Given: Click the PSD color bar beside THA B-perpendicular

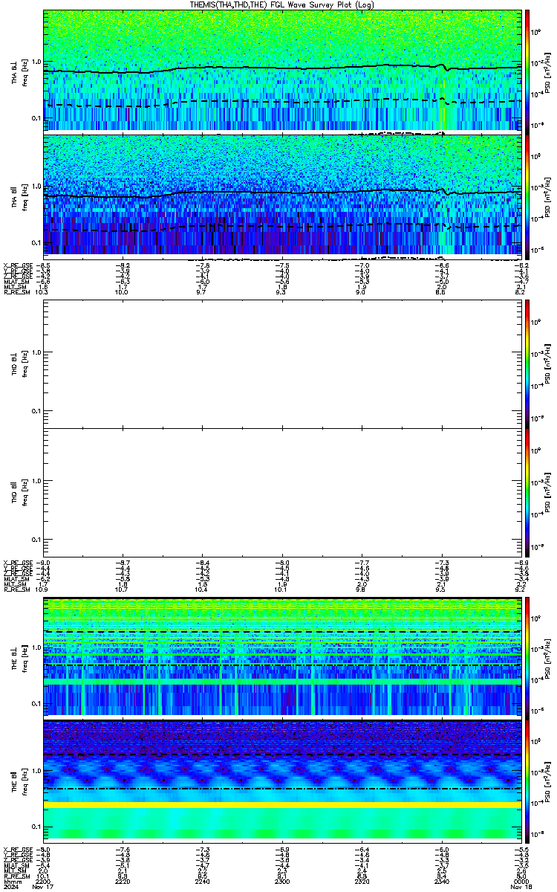Looking at the screenshot, I should 527,71.
